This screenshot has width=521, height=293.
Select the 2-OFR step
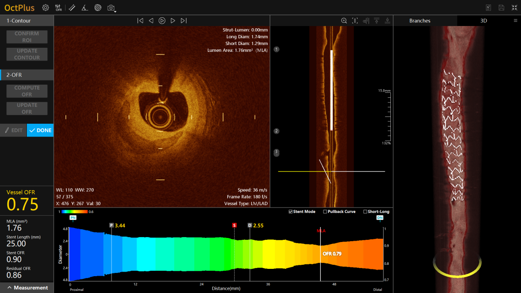click(x=27, y=75)
